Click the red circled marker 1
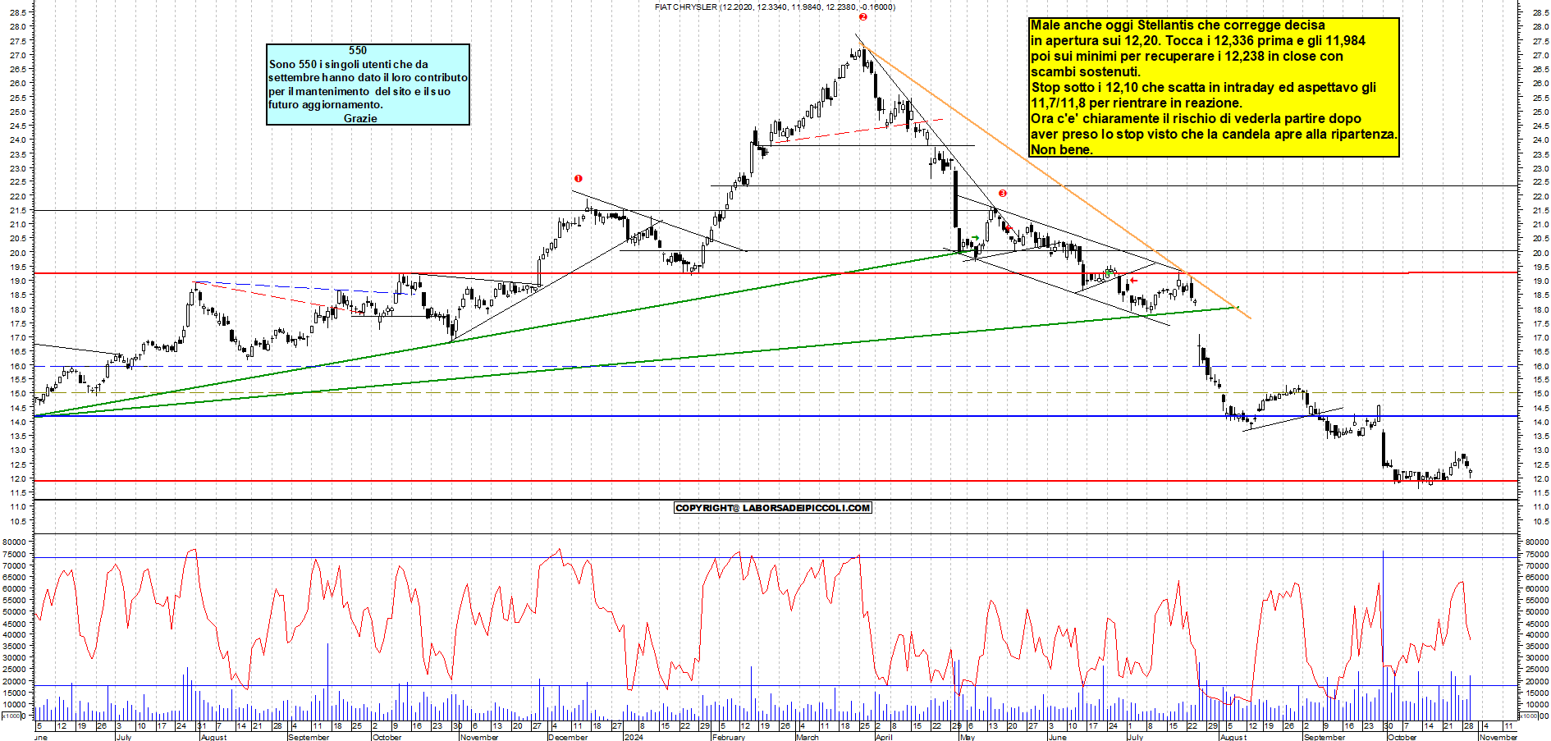Image resolution: width=1551 pixels, height=741 pixels. [579, 178]
